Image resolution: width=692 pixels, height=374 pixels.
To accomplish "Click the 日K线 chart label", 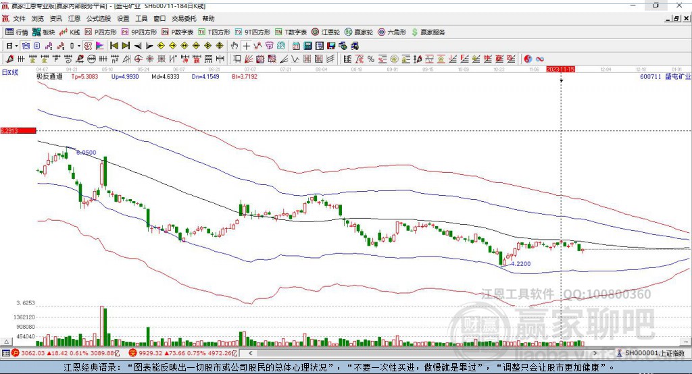I will (10, 72).
